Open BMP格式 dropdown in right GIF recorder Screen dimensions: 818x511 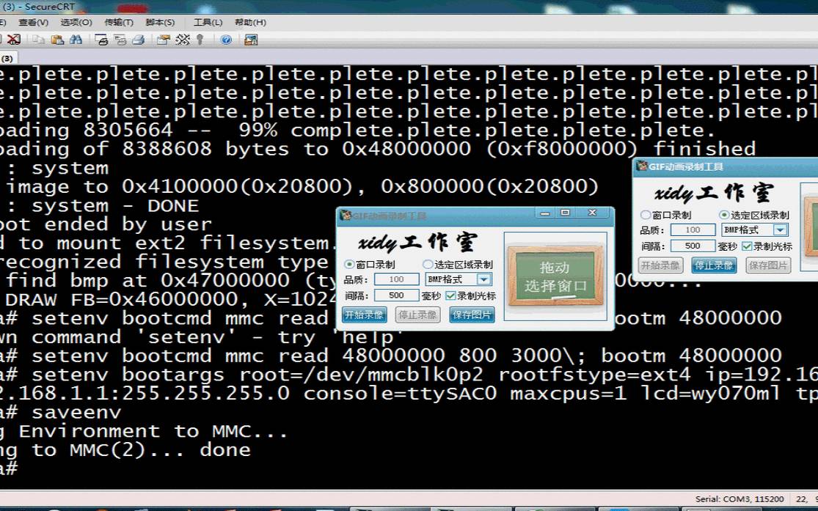780,230
